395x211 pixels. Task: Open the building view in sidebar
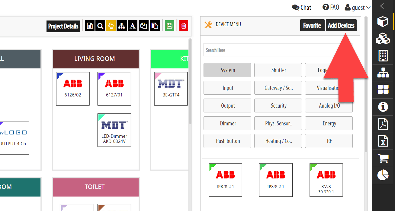[x=383, y=56]
